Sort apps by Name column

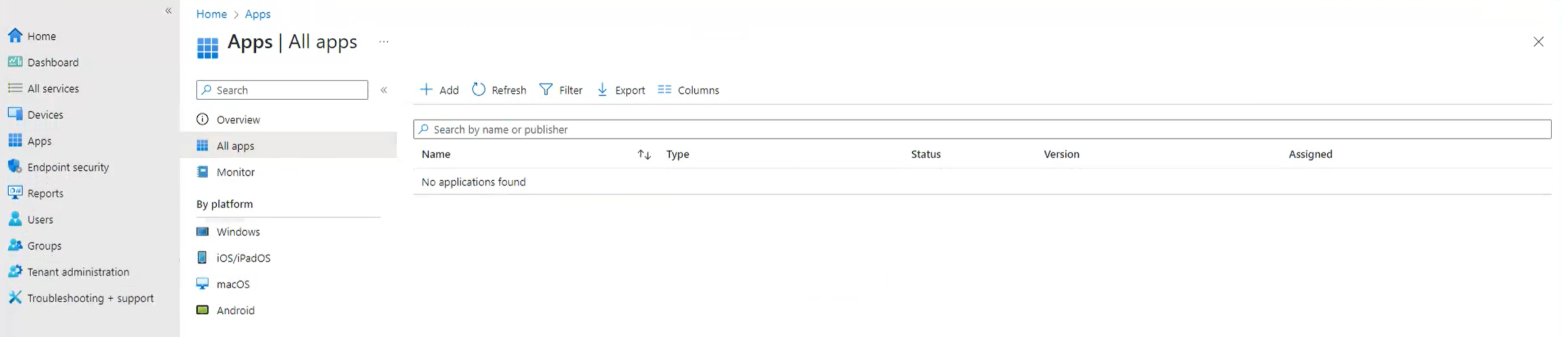(644, 154)
